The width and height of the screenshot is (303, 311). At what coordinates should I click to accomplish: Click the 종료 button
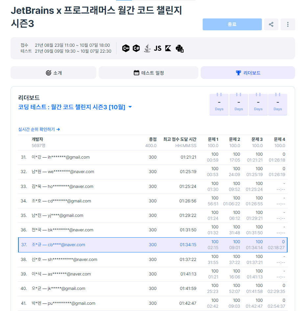coord(232,24)
